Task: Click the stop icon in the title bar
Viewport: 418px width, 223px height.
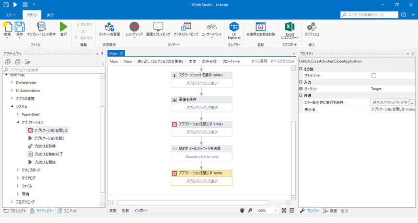Action: pos(25,5)
